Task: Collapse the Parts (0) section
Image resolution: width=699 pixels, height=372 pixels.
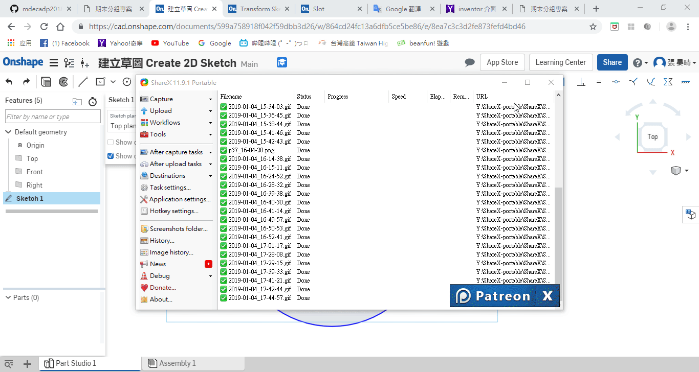Action: (x=8, y=297)
